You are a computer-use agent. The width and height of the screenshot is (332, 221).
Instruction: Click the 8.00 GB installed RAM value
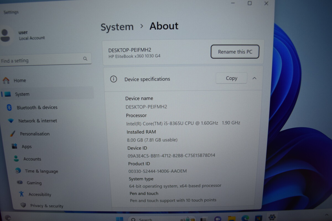click(x=152, y=140)
